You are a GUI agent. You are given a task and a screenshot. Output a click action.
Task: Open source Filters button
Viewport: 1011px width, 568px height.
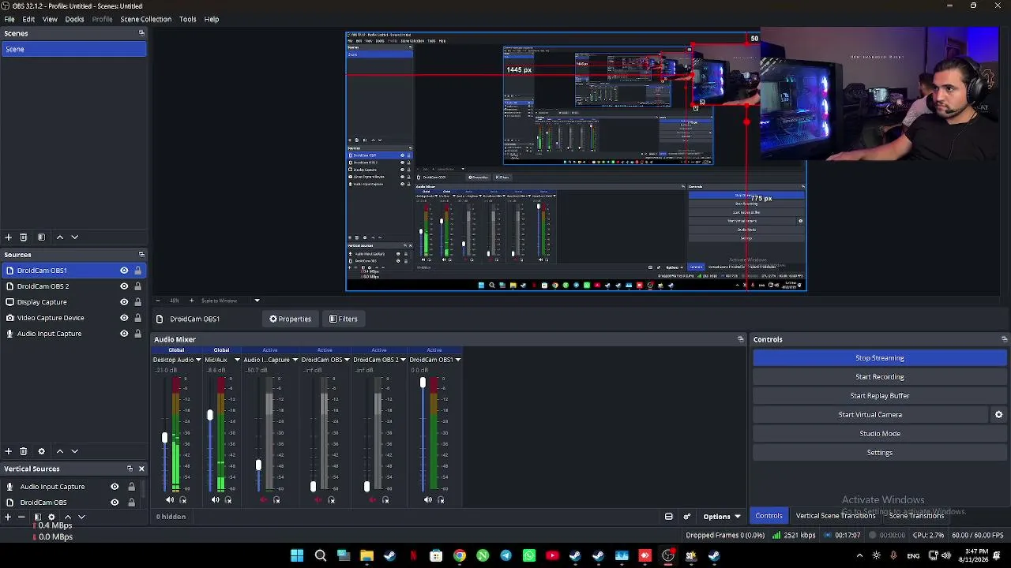click(344, 319)
